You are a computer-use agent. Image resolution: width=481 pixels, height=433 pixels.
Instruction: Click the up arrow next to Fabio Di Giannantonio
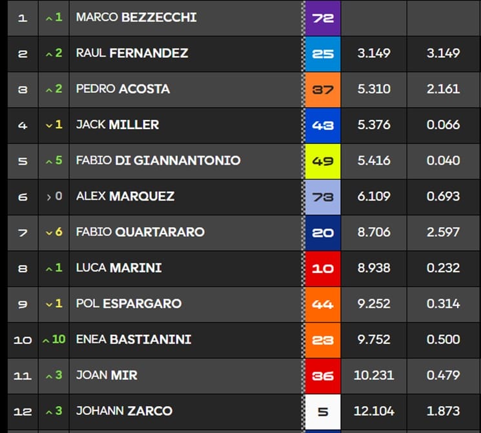pos(48,161)
